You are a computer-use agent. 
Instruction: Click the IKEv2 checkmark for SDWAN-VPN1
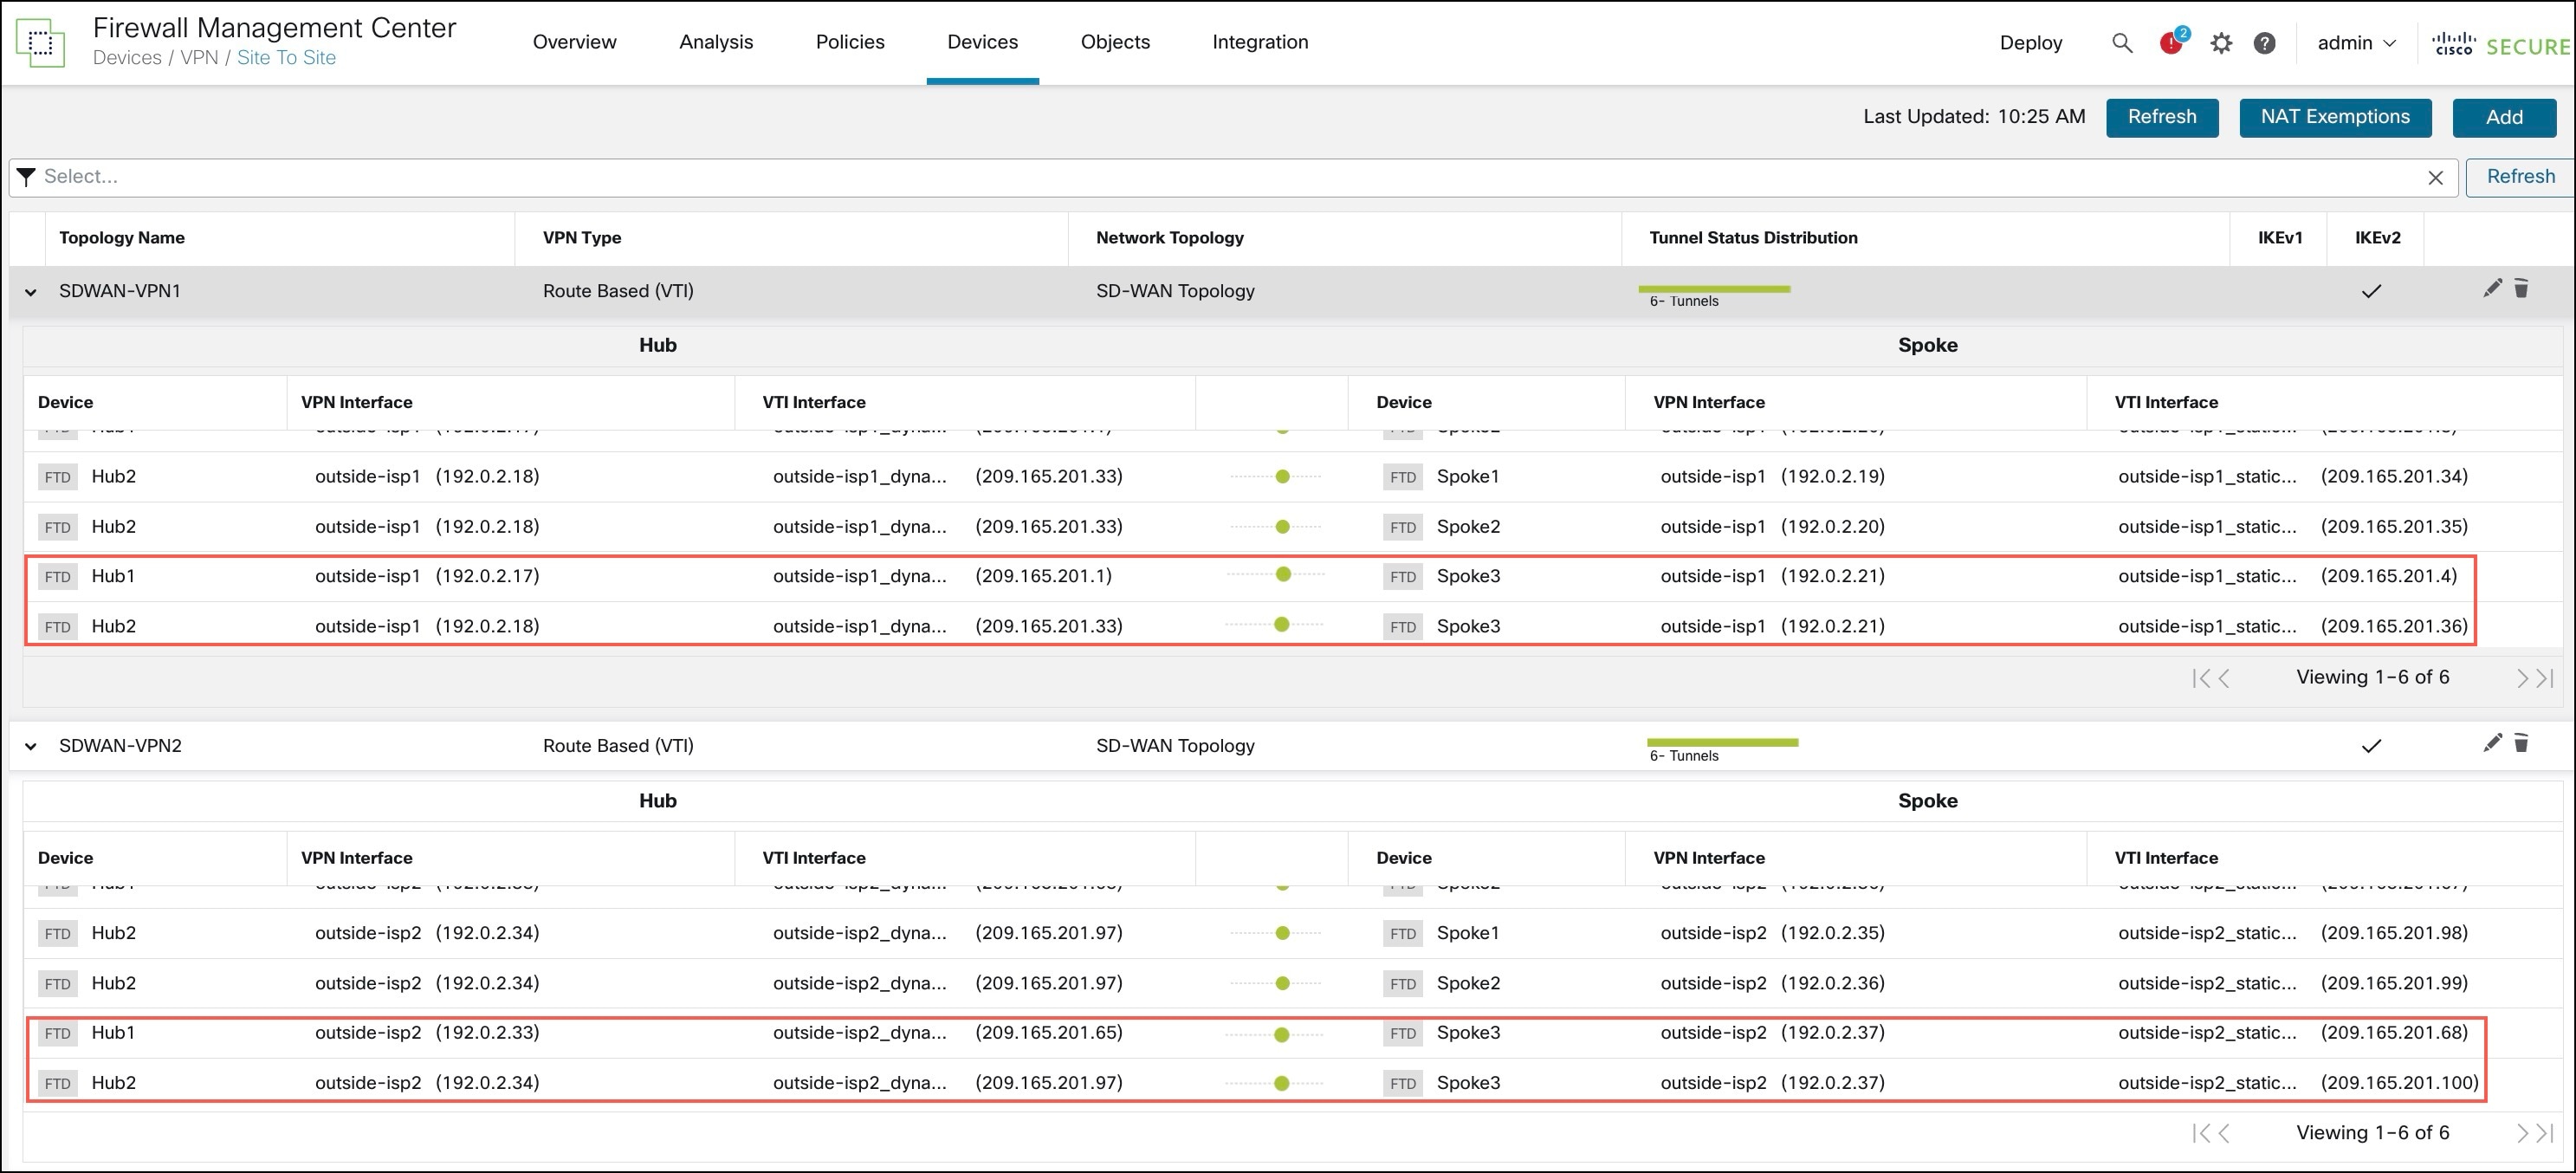(2371, 291)
